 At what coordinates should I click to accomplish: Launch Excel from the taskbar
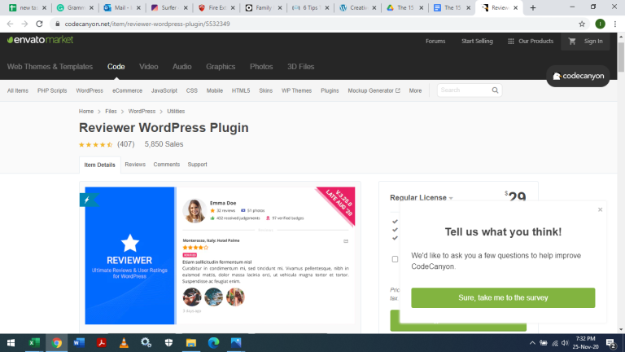point(34,343)
